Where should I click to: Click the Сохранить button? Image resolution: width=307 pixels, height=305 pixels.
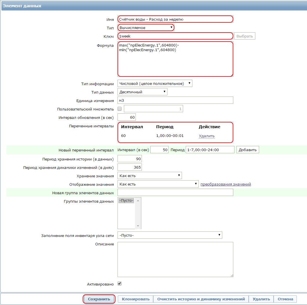pos(99,299)
